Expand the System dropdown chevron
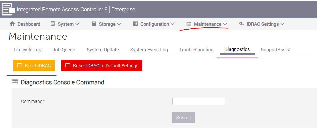 (77, 24)
